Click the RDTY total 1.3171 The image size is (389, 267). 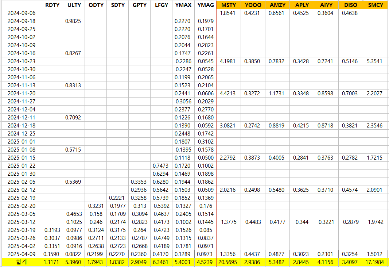pyautogui.click(x=52, y=262)
